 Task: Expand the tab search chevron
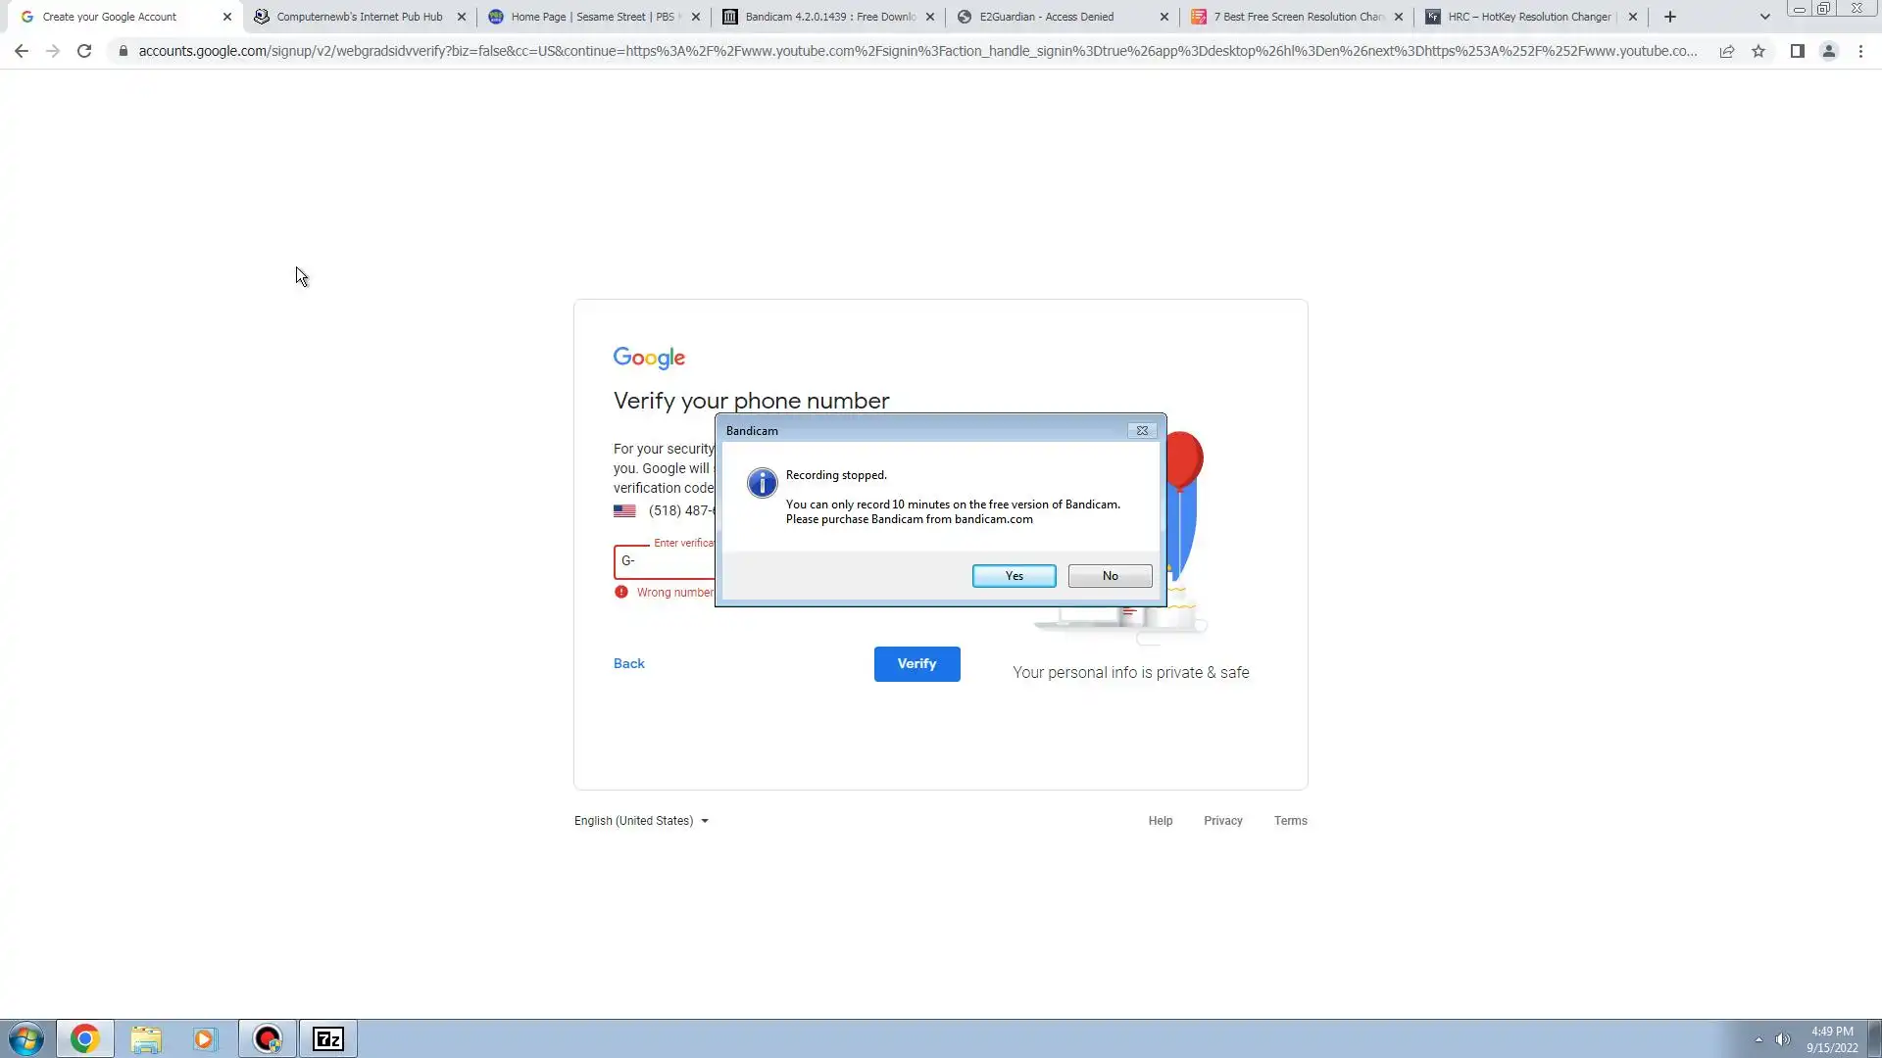(1764, 17)
